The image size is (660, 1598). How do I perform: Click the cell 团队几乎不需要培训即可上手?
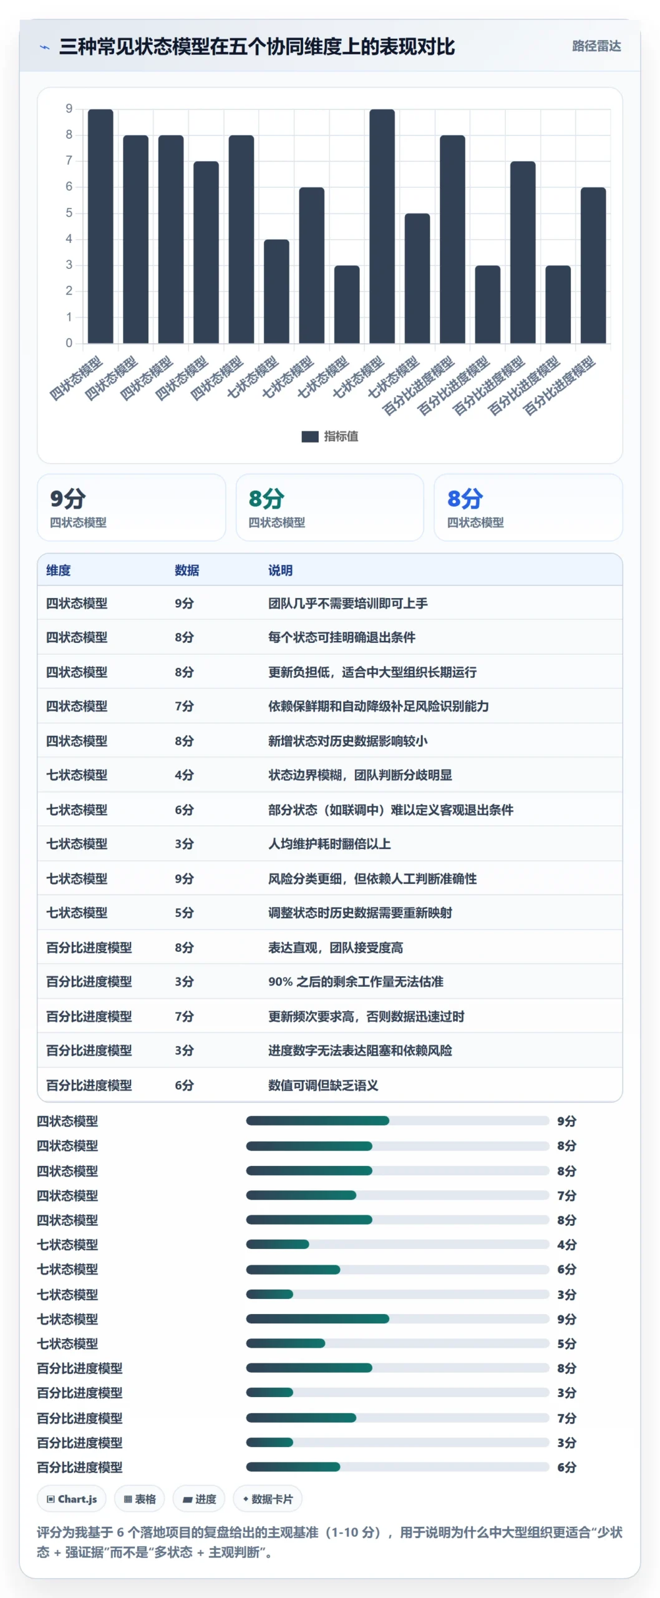pos(347,603)
